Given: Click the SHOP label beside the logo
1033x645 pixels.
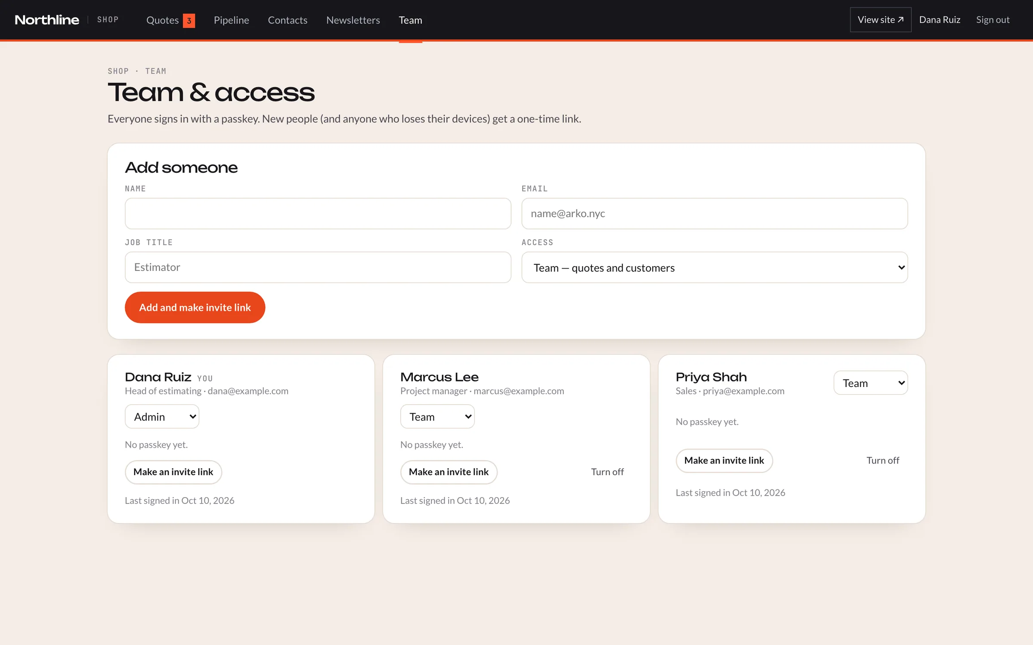Looking at the screenshot, I should point(108,20).
